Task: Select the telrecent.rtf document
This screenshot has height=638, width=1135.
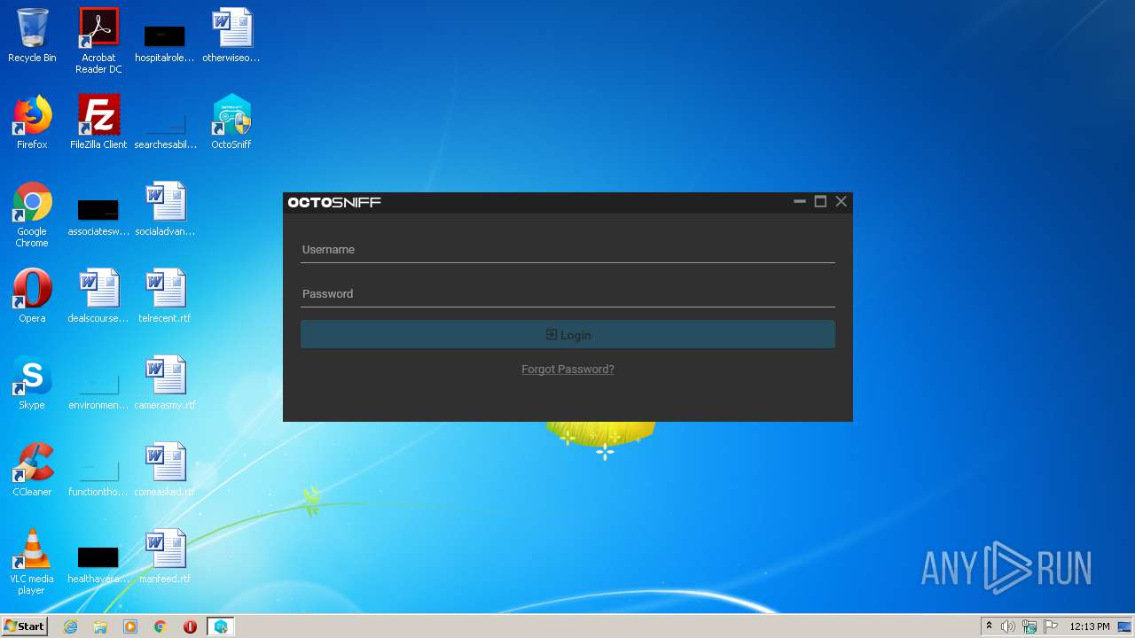Action: [165, 297]
